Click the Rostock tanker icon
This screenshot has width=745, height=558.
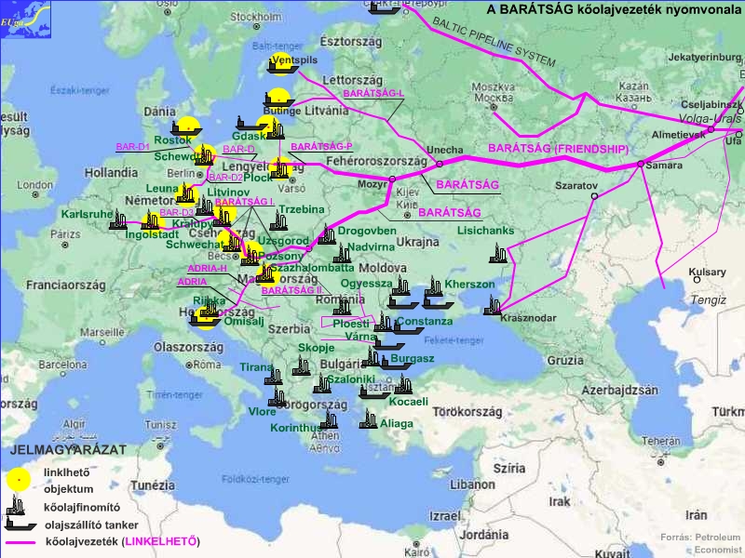[x=185, y=127]
